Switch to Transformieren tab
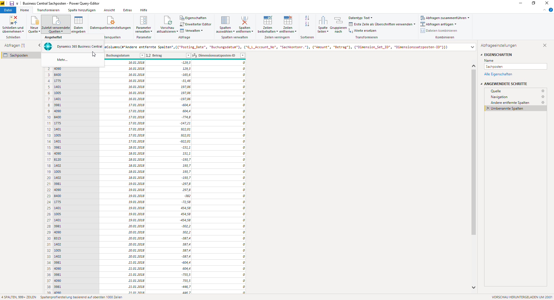 pos(48,10)
